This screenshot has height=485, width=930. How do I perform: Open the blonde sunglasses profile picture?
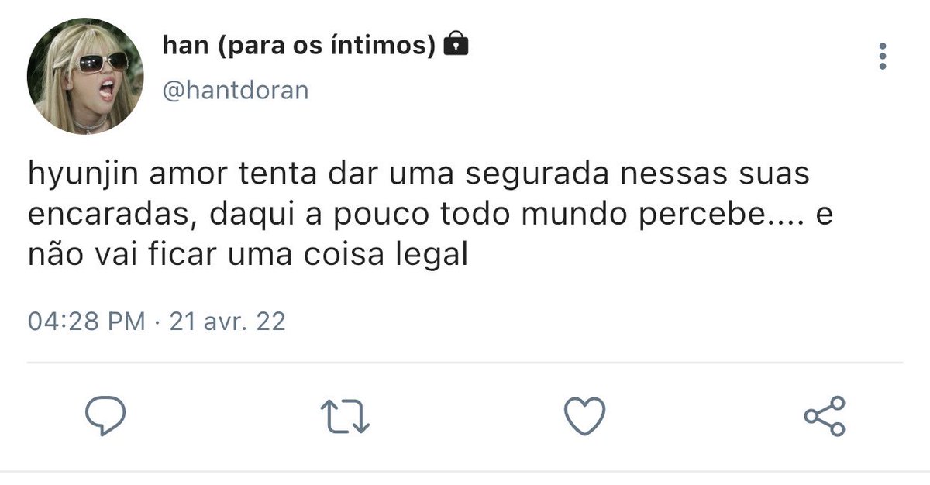[85, 77]
